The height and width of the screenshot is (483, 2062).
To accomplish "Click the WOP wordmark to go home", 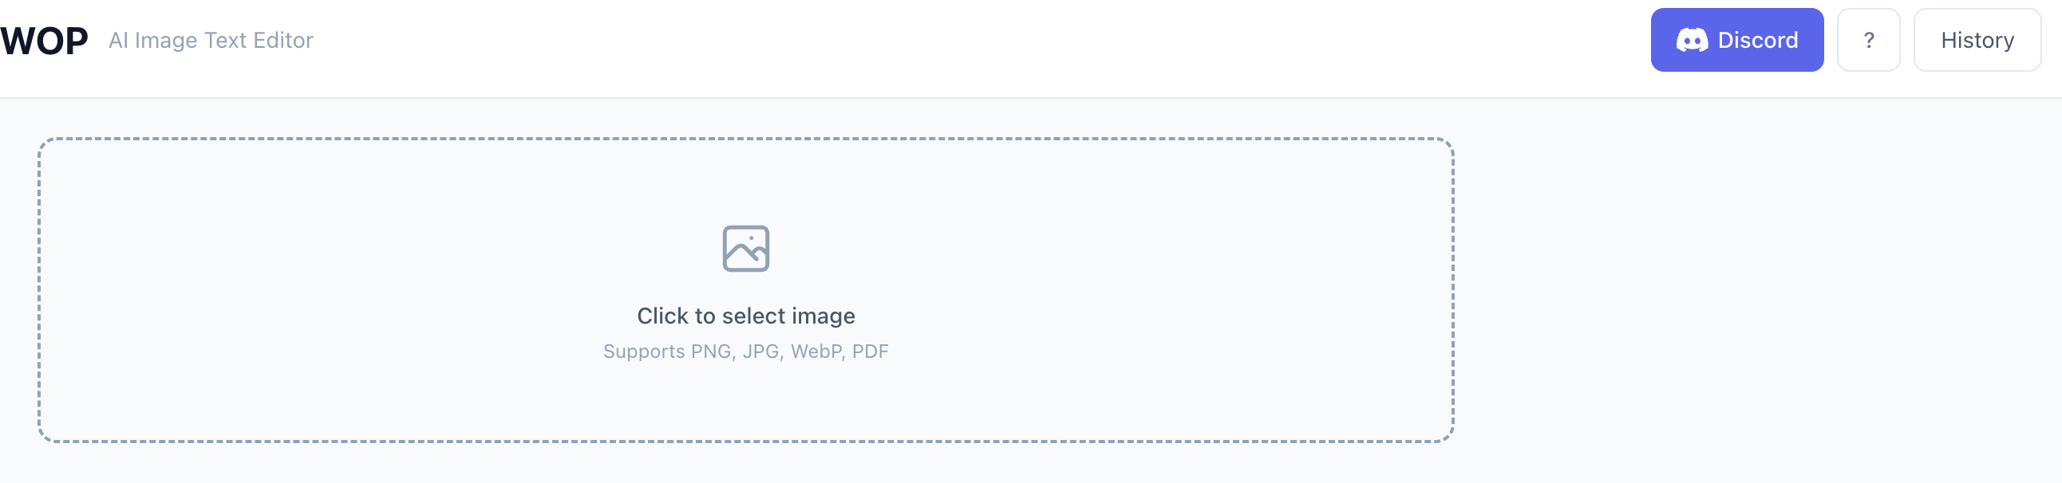I will [x=43, y=39].
